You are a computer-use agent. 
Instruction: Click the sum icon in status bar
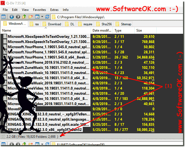pos(3,137)
